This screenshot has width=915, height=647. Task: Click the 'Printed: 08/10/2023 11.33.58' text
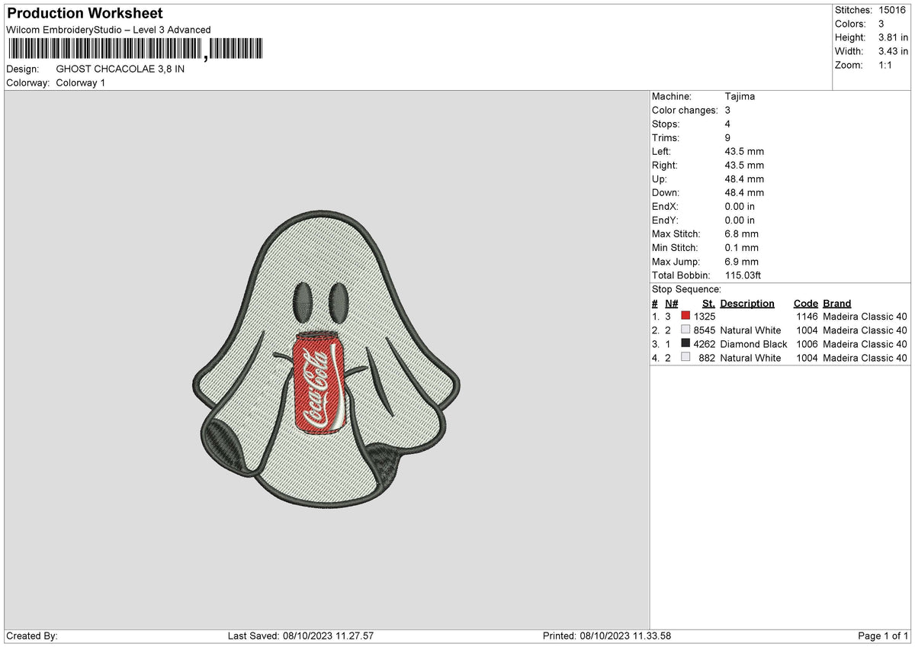(607, 636)
